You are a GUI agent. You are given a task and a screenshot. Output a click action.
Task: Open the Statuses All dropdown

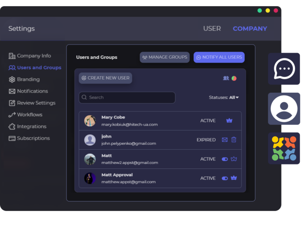pos(224,97)
